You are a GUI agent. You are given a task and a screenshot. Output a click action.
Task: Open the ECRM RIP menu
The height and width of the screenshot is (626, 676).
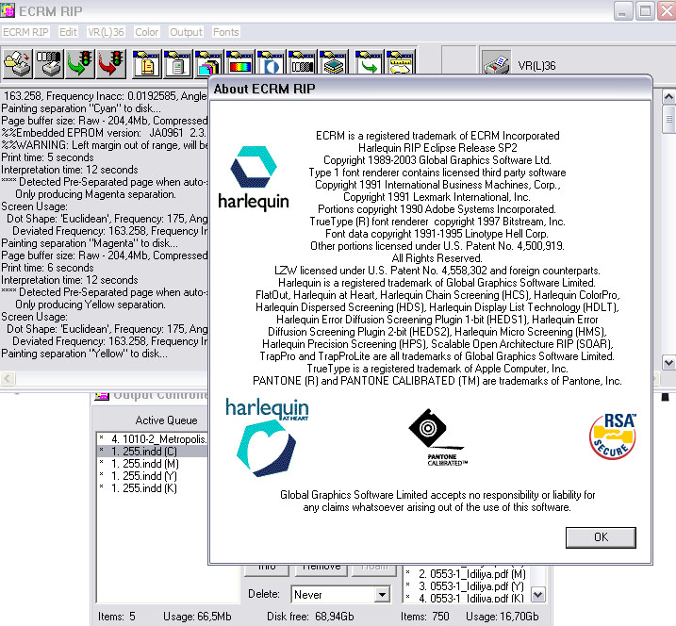pos(25,32)
